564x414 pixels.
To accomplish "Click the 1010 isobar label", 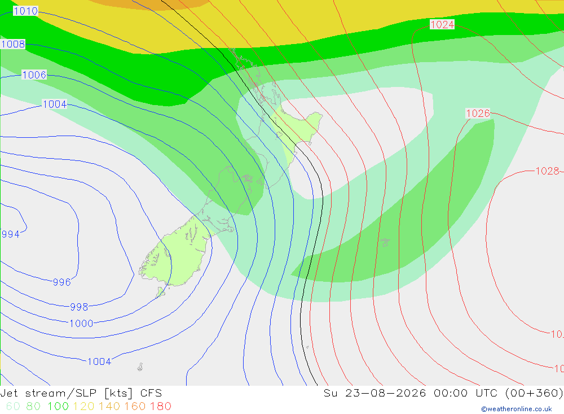I will 25,11.
